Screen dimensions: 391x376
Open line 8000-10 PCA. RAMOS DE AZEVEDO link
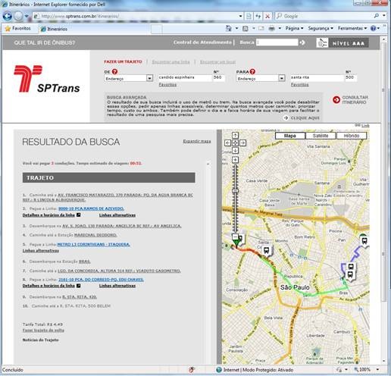[x=91, y=208]
